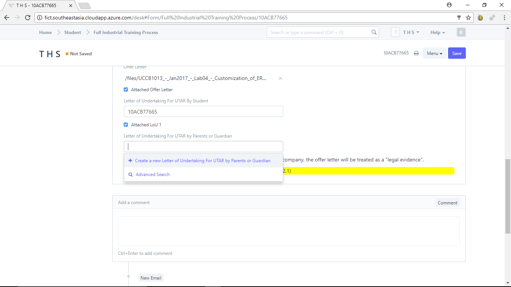Click the search magnifier icon in the search bar
511x287 pixels.
(374, 32)
